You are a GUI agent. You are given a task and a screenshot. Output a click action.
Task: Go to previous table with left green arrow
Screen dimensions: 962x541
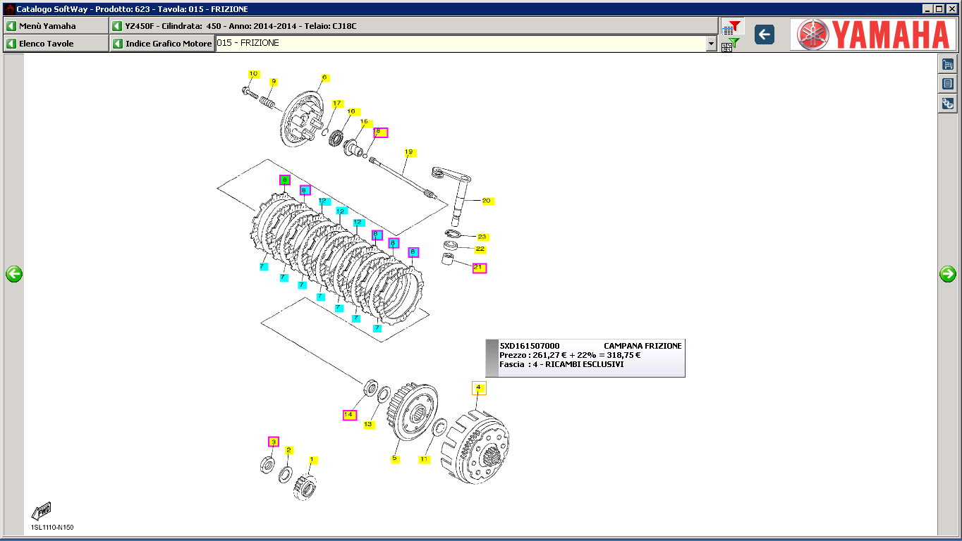tap(14, 274)
